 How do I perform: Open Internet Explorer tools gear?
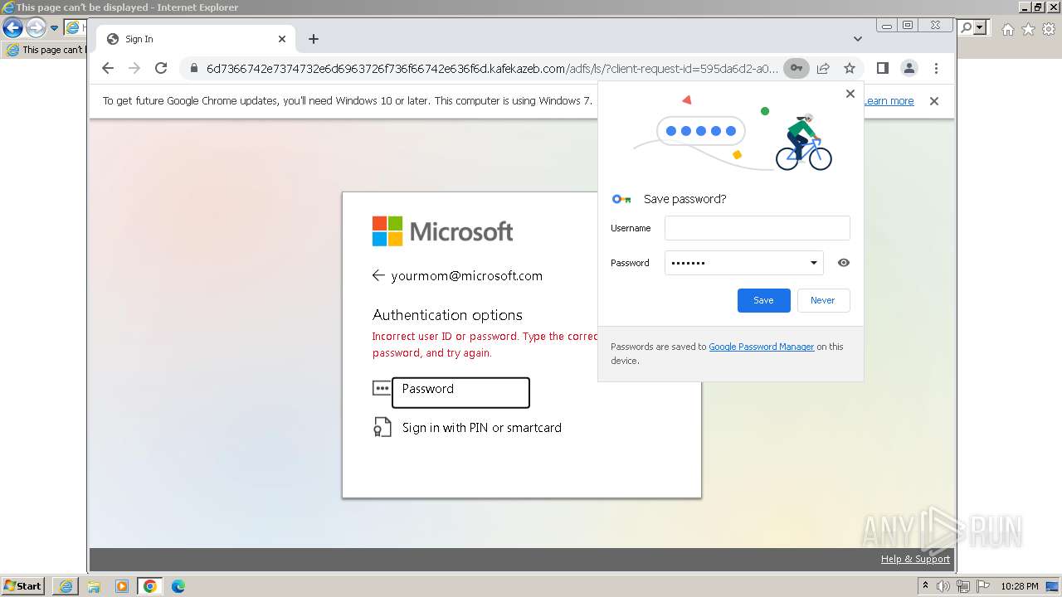pos(1049,29)
